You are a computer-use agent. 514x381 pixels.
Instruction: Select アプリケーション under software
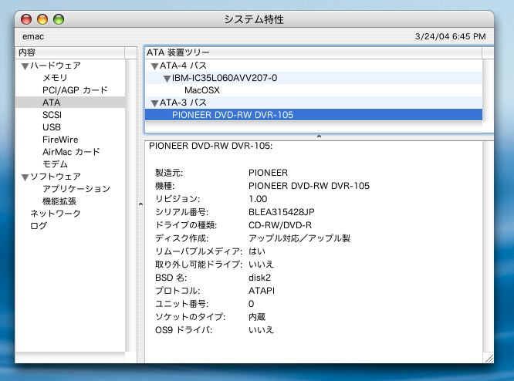[76, 189]
